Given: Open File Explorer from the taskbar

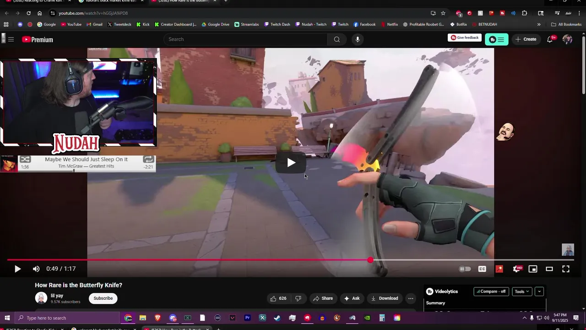Looking at the screenshot, I should click(143, 318).
